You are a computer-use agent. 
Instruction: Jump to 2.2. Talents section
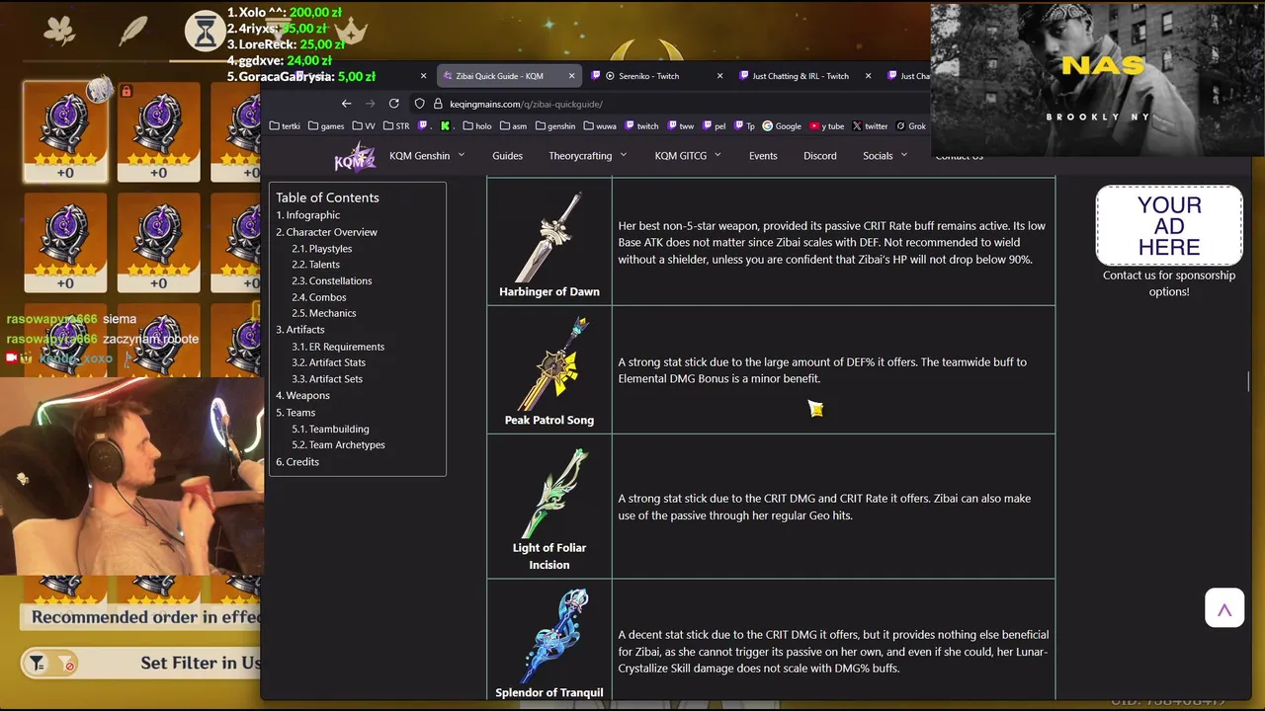coord(315,265)
